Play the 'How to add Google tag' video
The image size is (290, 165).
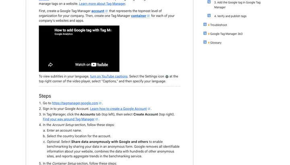pos(79,49)
